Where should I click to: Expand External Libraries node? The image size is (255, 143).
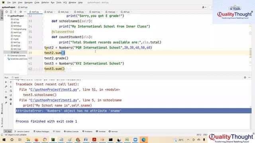pos(5,56)
